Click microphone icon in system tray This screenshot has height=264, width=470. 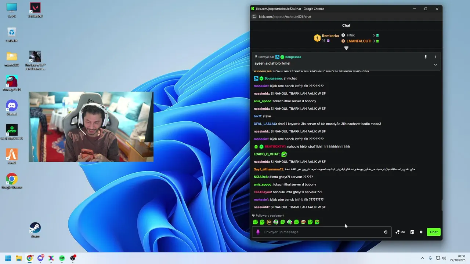click(430, 258)
